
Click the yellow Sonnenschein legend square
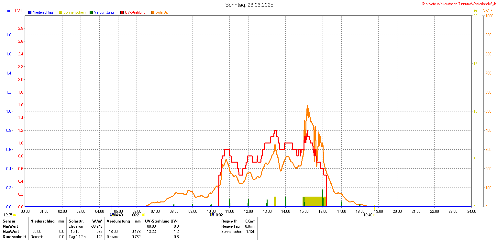(61, 12)
